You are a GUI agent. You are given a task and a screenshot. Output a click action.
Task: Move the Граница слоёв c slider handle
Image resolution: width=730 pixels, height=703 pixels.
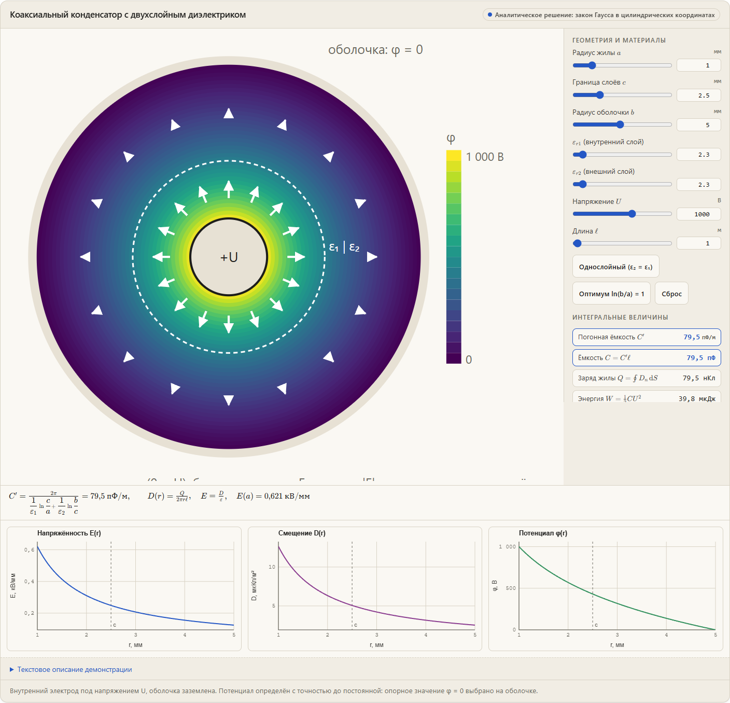[x=600, y=95]
